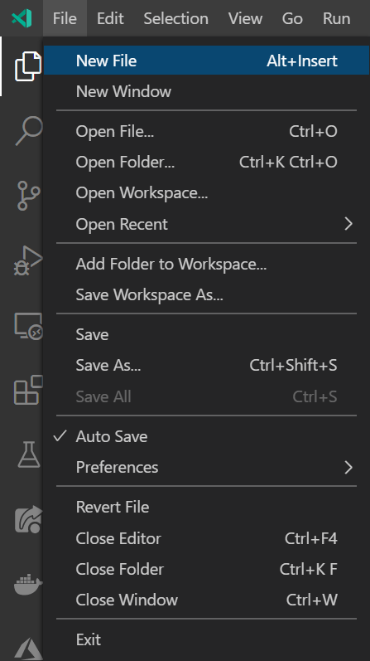Open the Source Control branch icon

pos(28,196)
